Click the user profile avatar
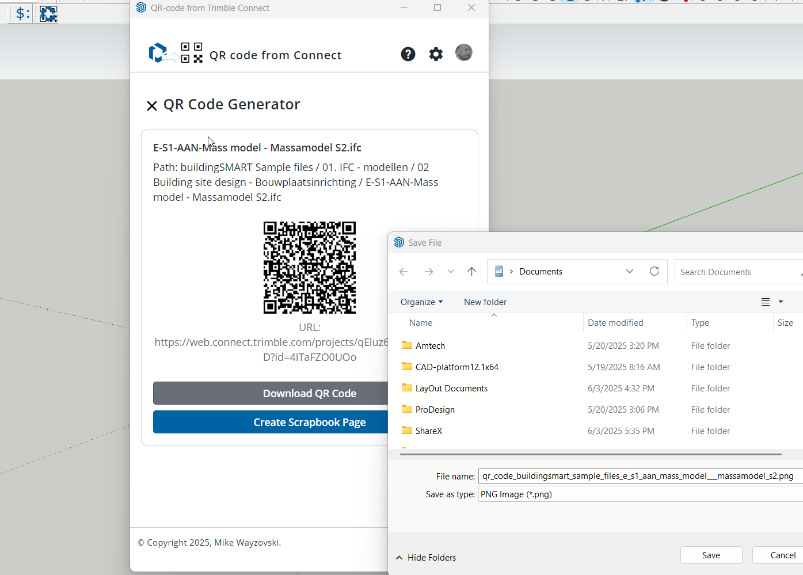This screenshot has width=803, height=575. coord(463,53)
